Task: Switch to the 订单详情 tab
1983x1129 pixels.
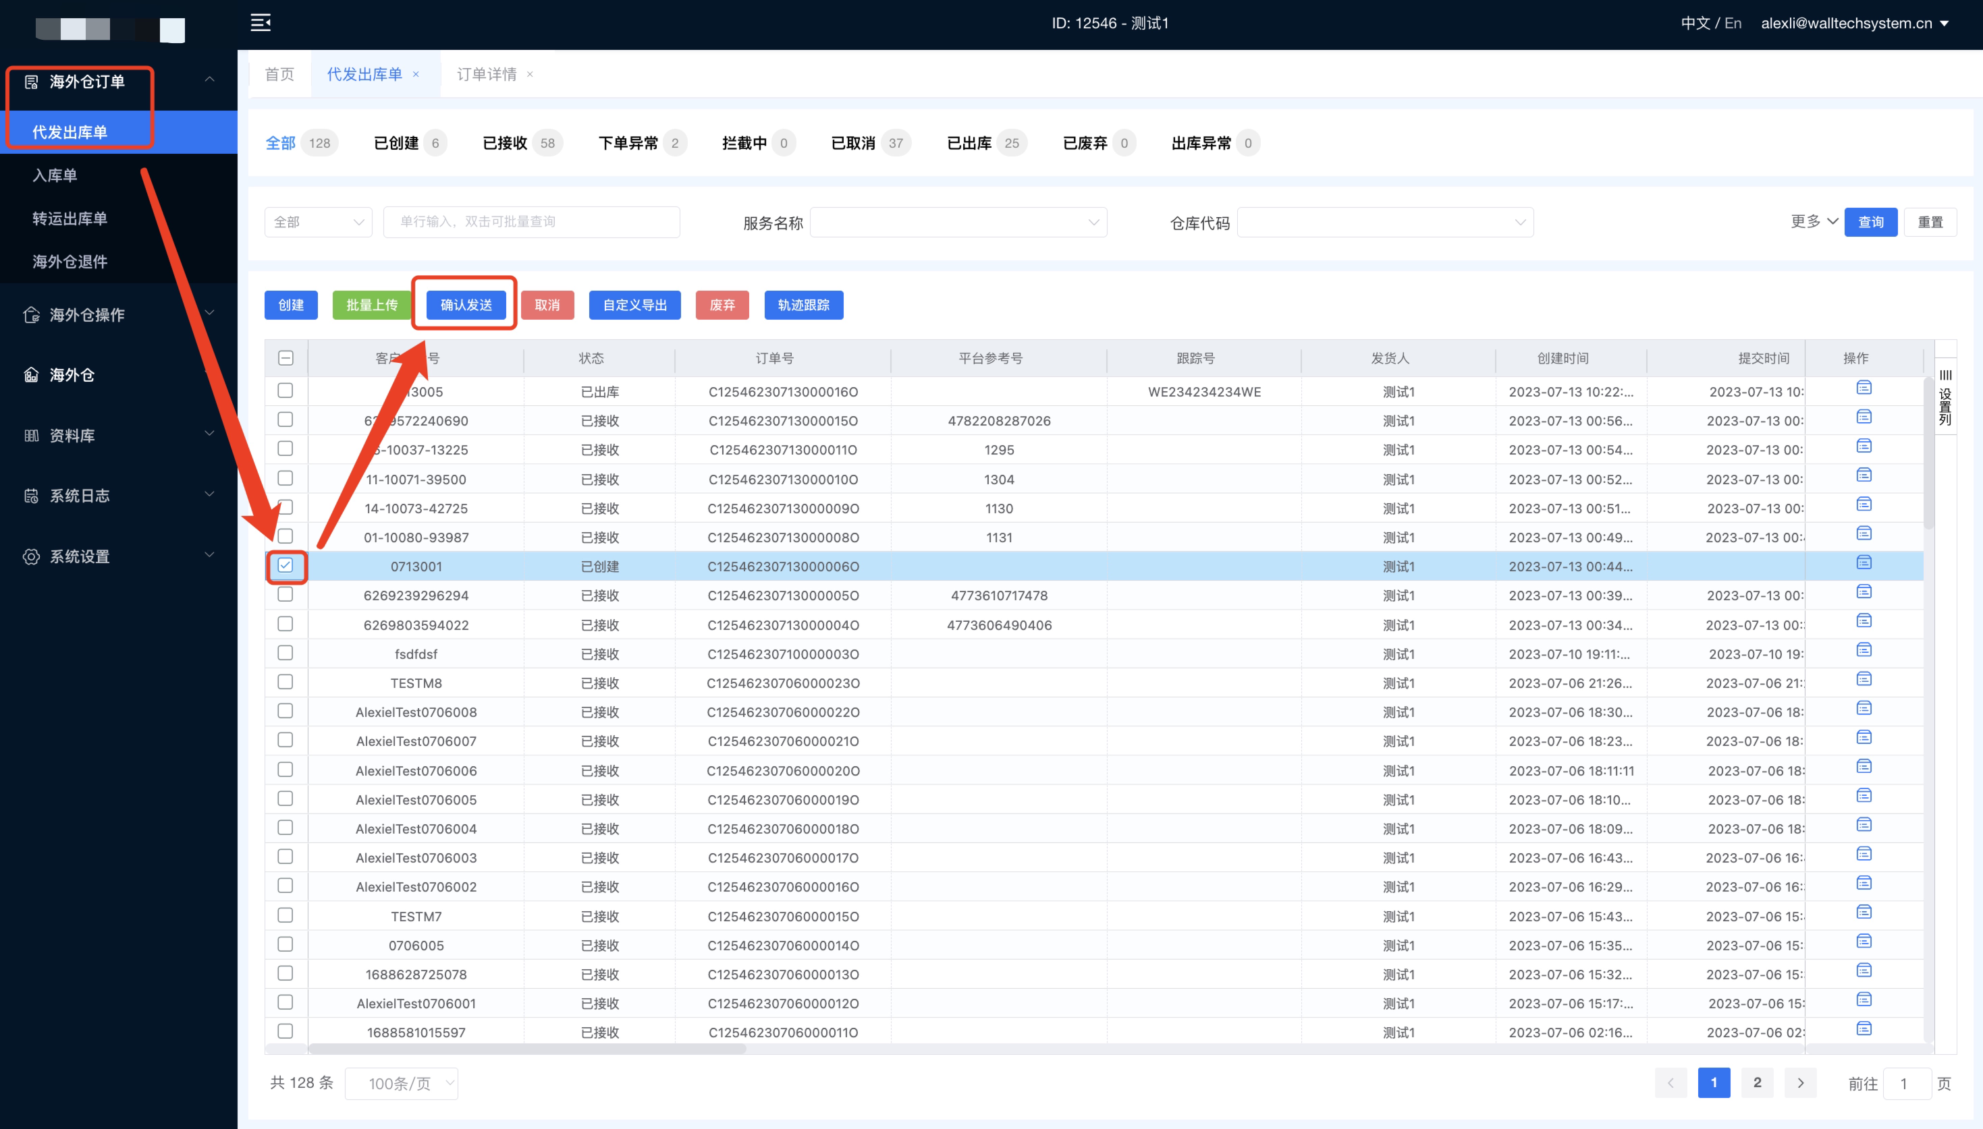Action: coord(487,74)
